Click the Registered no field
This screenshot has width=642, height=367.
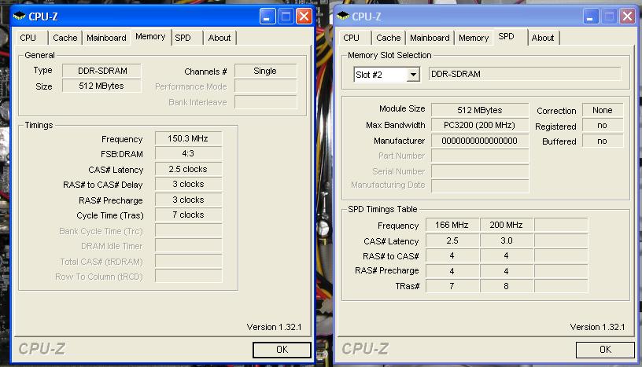(603, 125)
